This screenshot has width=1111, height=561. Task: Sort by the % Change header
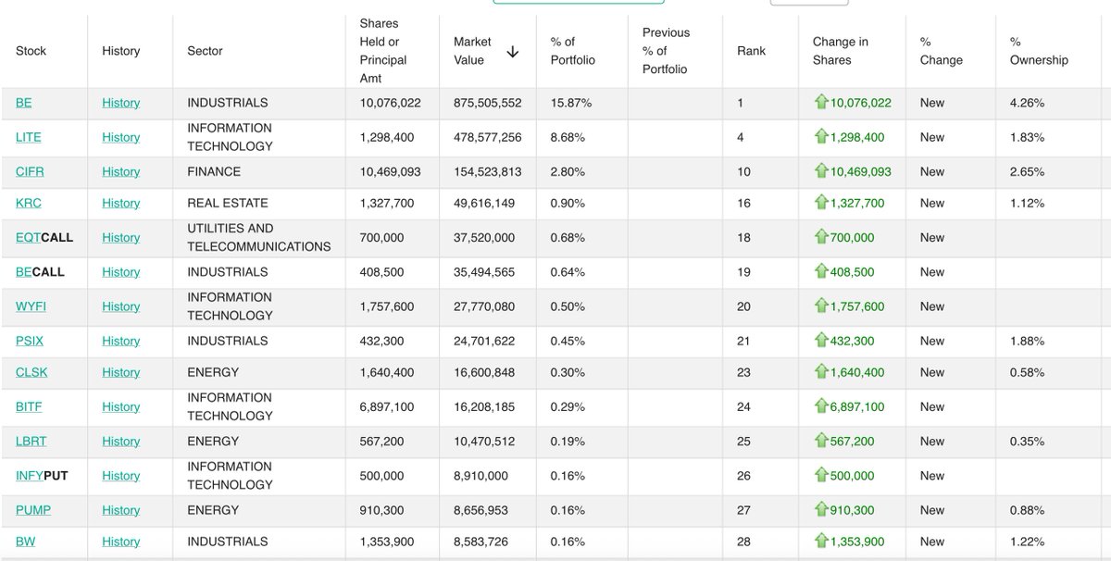pyautogui.click(x=941, y=51)
